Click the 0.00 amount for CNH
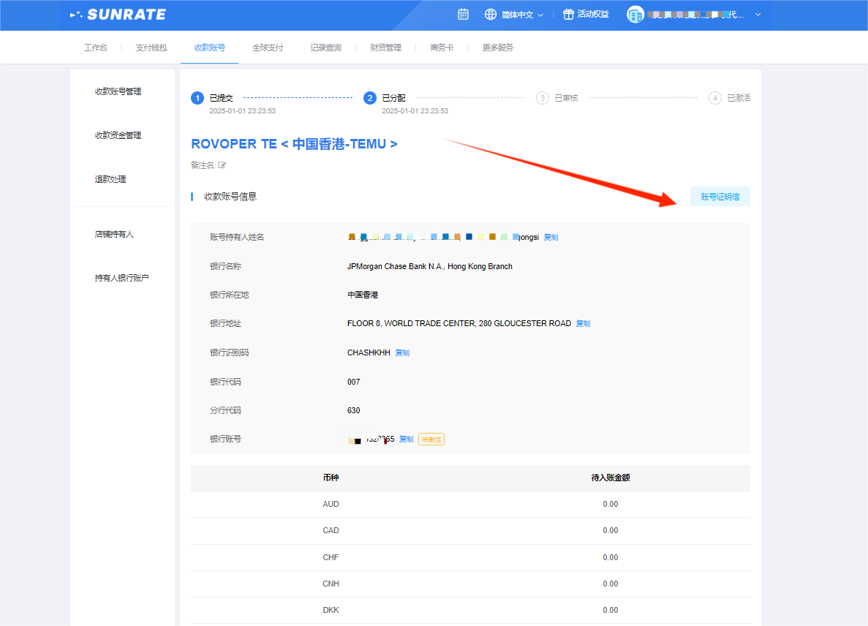The image size is (868, 626). (611, 584)
